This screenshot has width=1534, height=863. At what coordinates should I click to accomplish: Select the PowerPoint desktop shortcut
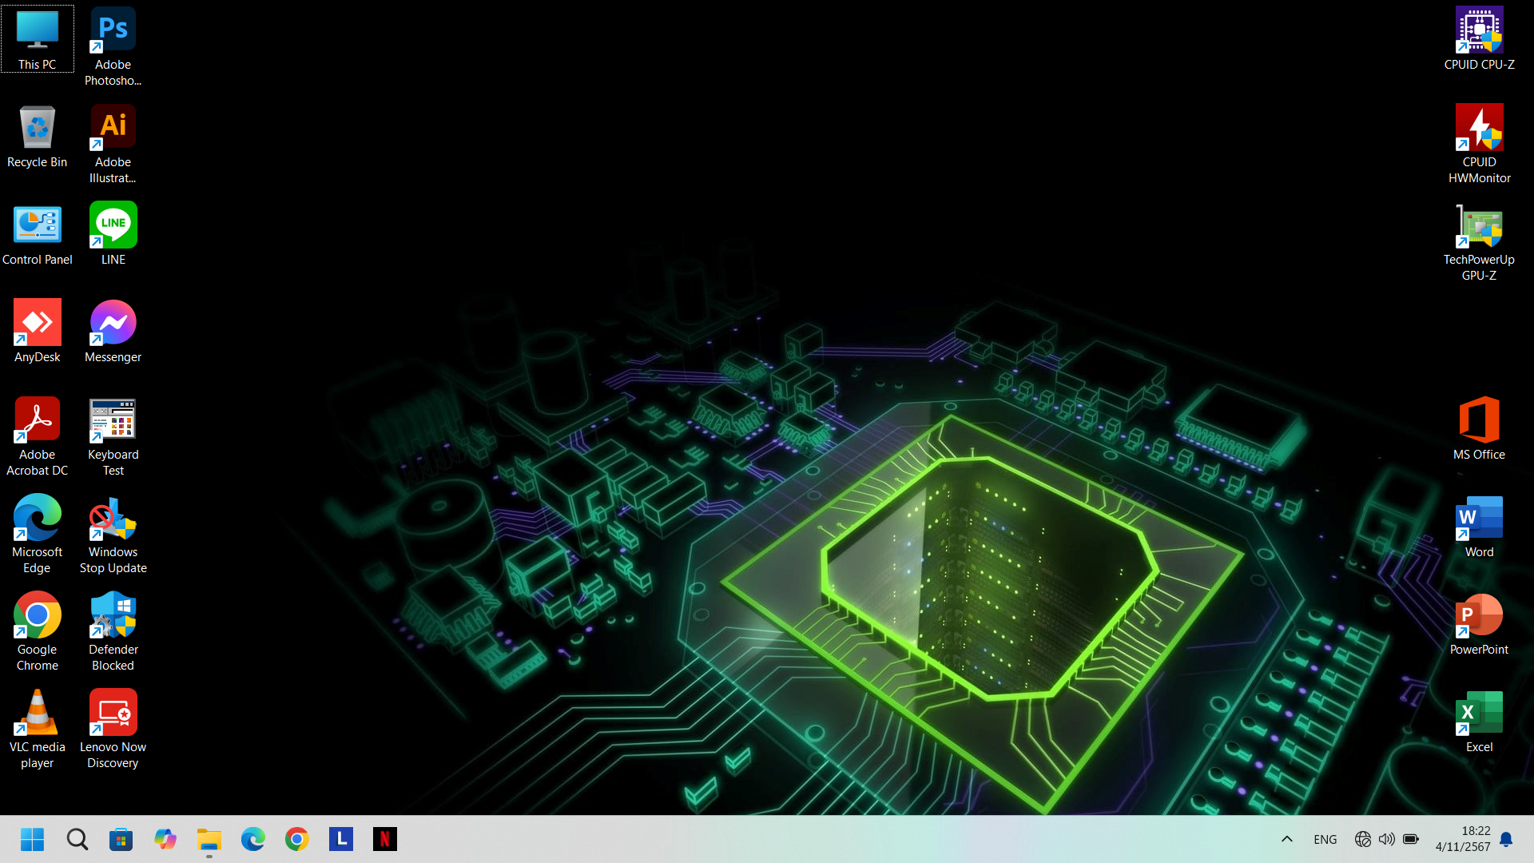pyautogui.click(x=1479, y=624)
